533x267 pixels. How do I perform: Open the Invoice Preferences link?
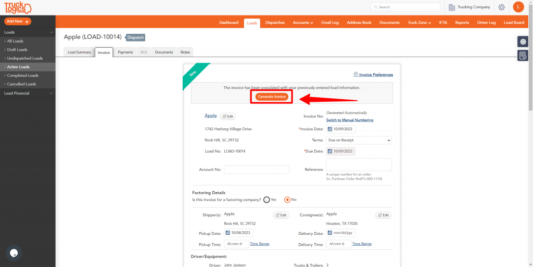376,75
